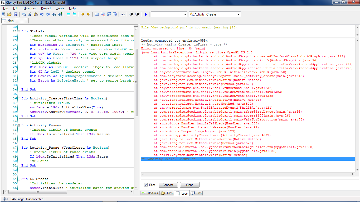Click the Undo arrow icon

point(42,14)
